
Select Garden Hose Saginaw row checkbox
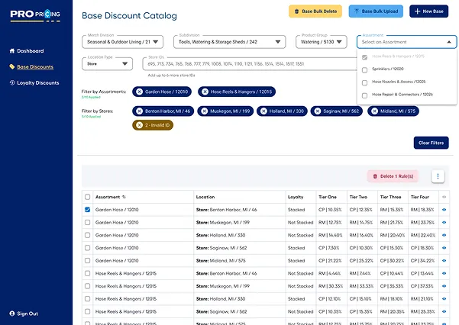coord(88,248)
